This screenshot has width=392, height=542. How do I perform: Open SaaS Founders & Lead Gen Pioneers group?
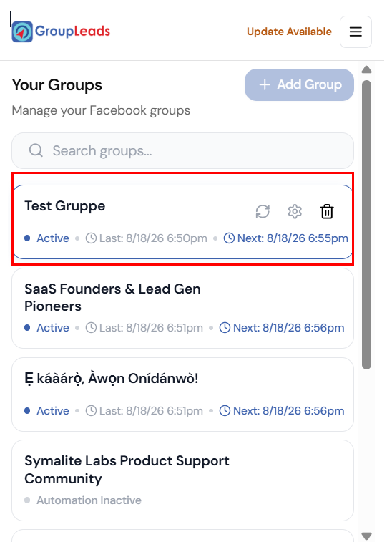click(182, 309)
